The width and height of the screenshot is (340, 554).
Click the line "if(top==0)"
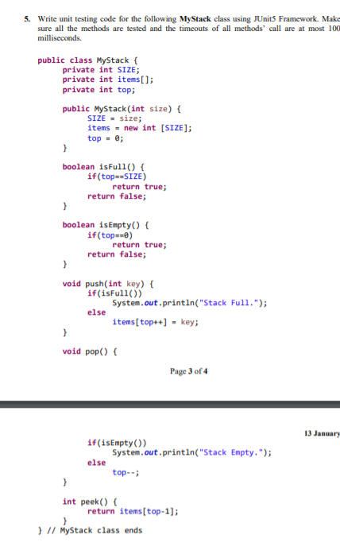(x=110, y=235)
